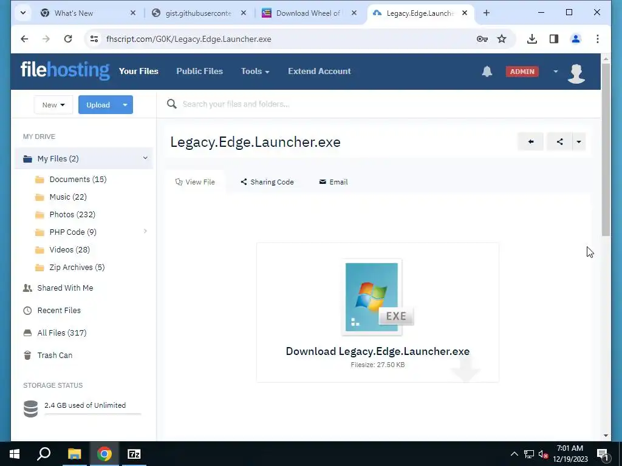Collapse the My Files tree chevron
The height and width of the screenshot is (466, 622).
[145, 158]
